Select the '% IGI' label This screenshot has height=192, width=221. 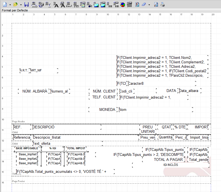pos(53,148)
